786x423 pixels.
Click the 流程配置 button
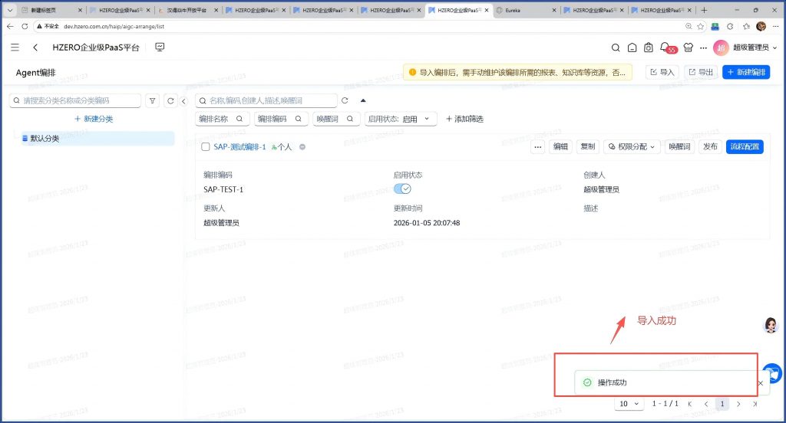point(744,146)
